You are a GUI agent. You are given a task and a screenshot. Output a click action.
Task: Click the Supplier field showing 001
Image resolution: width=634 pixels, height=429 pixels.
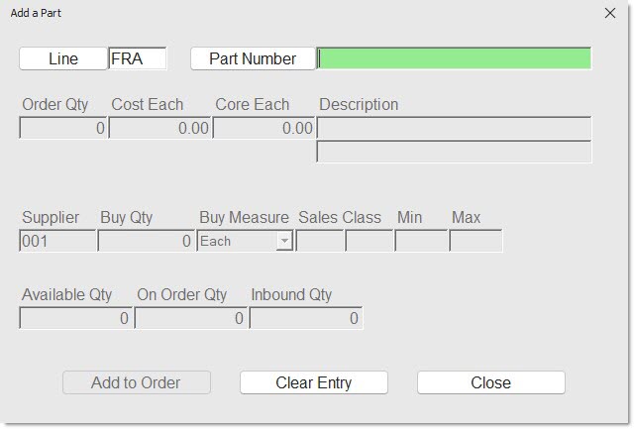[57, 241]
